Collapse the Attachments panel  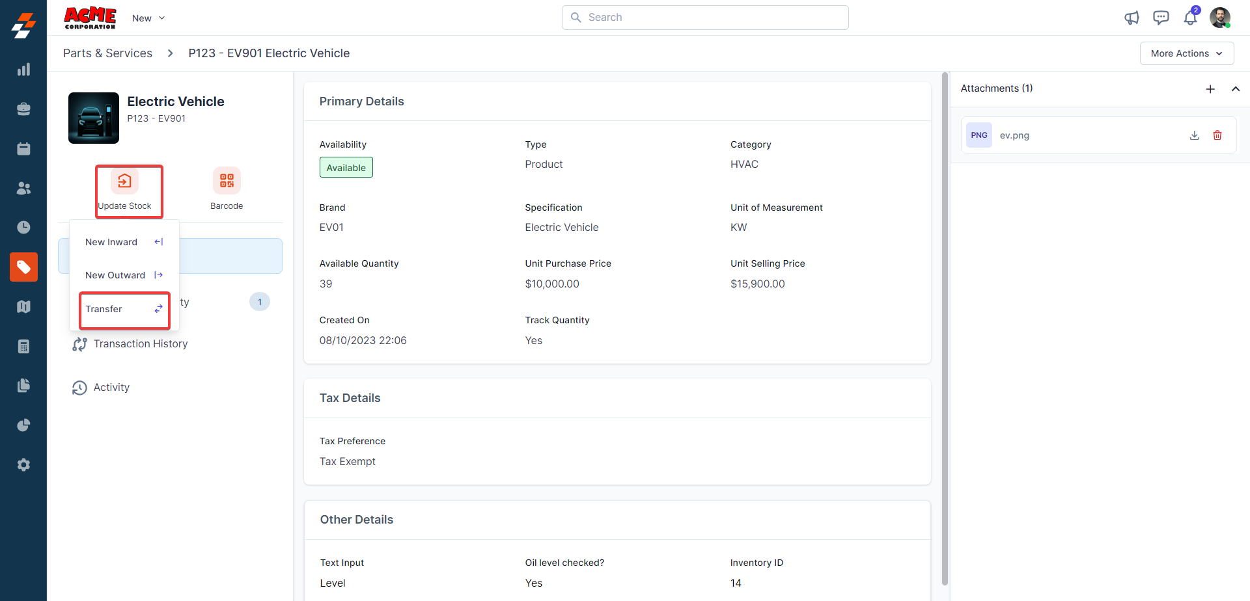click(1235, 89)
